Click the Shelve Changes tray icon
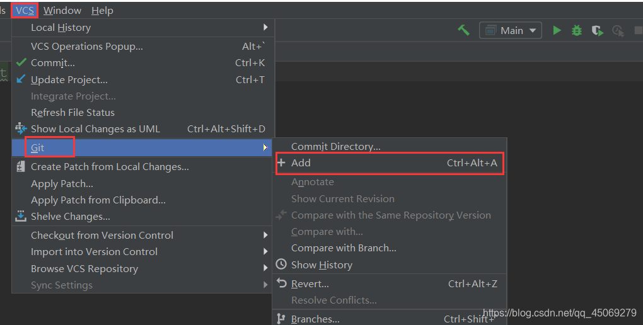Viewport: 643px width, 325px height. 21,216
